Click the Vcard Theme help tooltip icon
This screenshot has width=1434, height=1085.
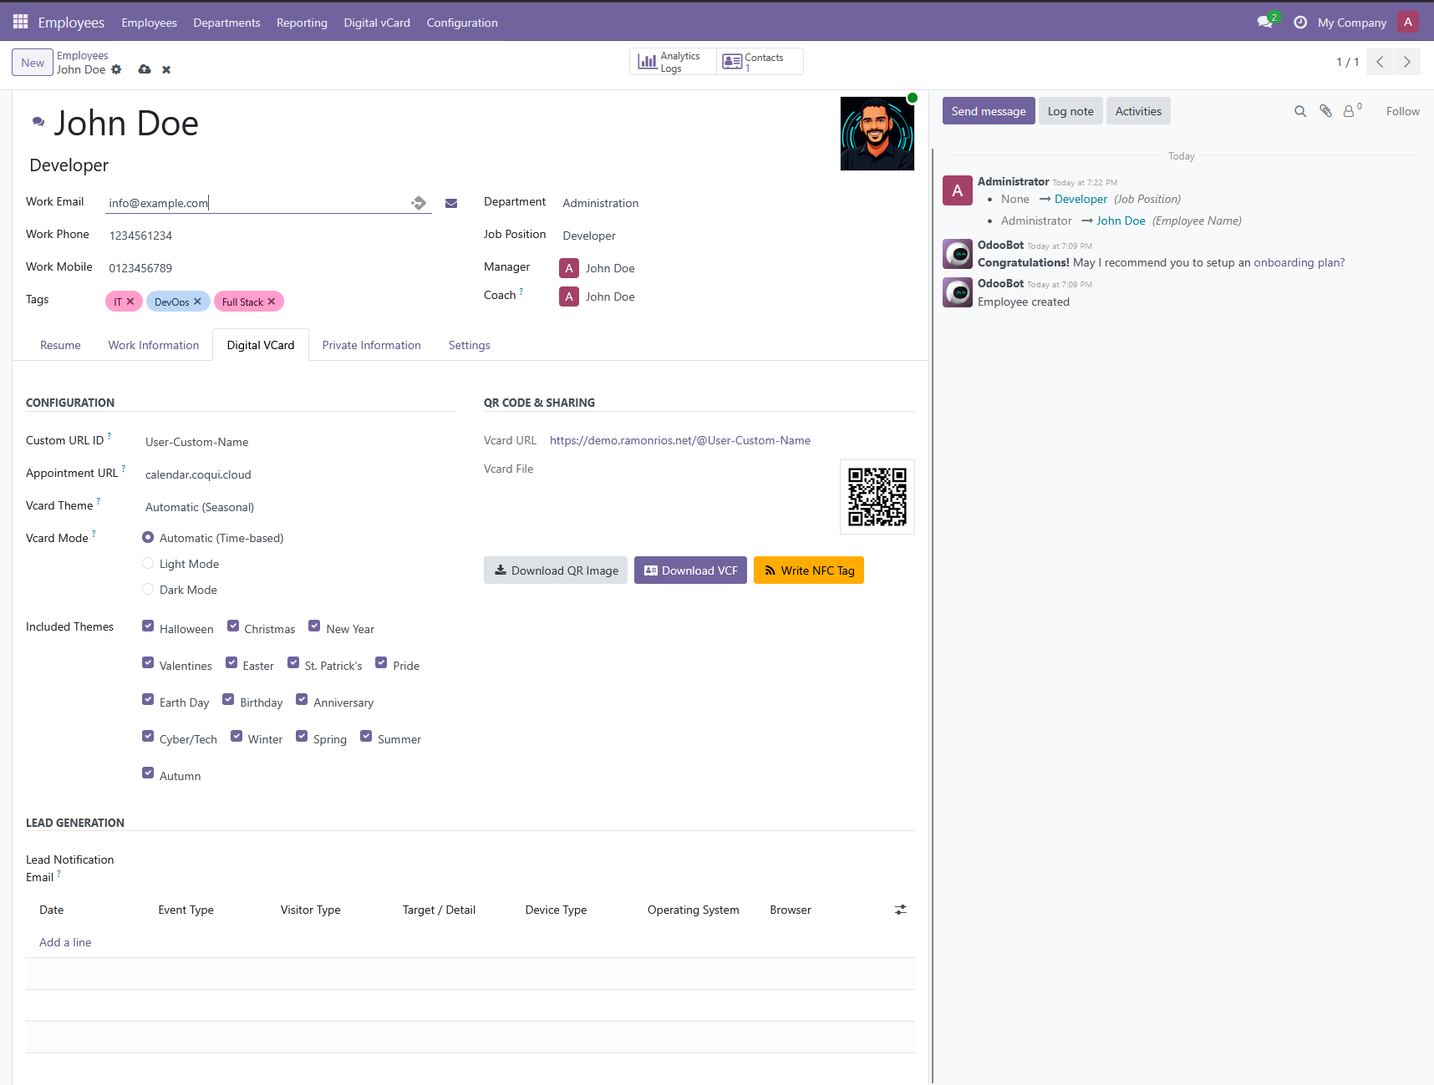[99, 500]
